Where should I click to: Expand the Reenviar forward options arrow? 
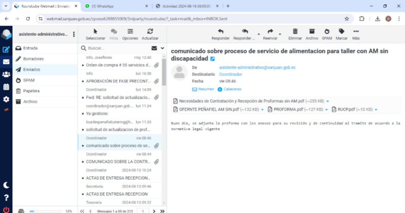(x=280, y=34)
